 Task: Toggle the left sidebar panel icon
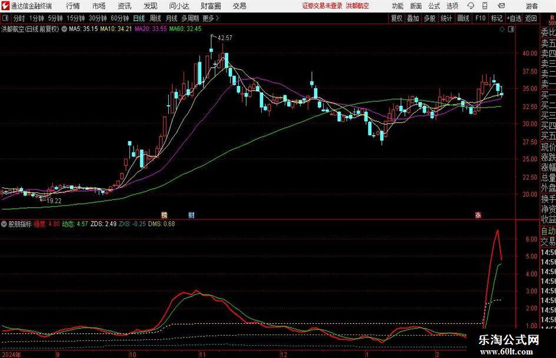pos(5,18)
